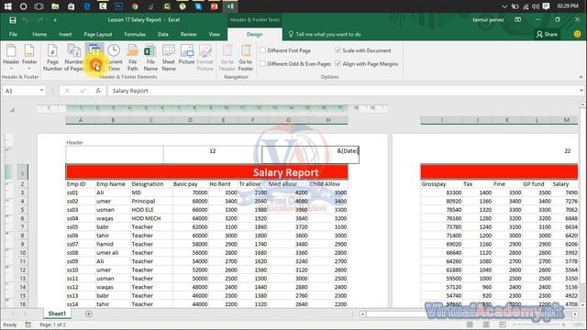Click the empty left header section
Viewport: 587px width, 330px height.
tap(115, 155)
